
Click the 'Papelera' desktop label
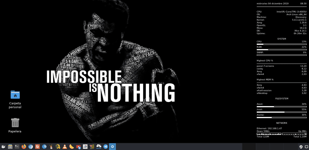point(15,131)
